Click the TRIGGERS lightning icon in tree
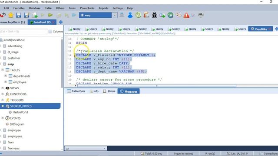This screenshot has height=156, width=278. (7, 100)
